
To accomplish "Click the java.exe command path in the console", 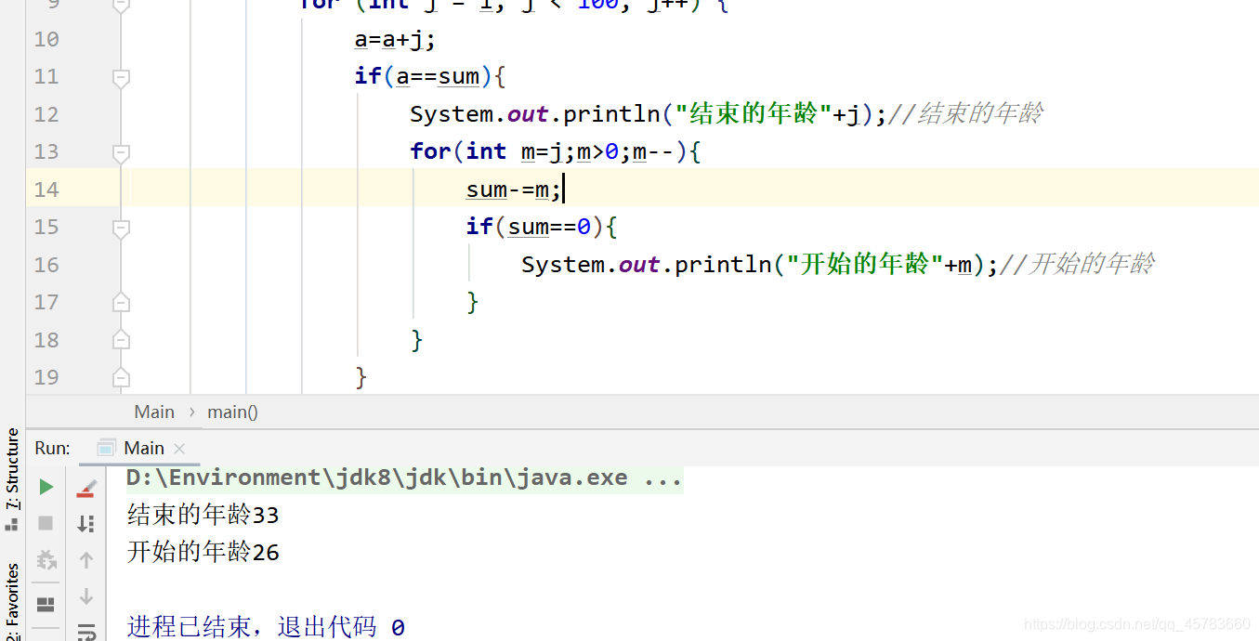I will [x=404, y=477].
